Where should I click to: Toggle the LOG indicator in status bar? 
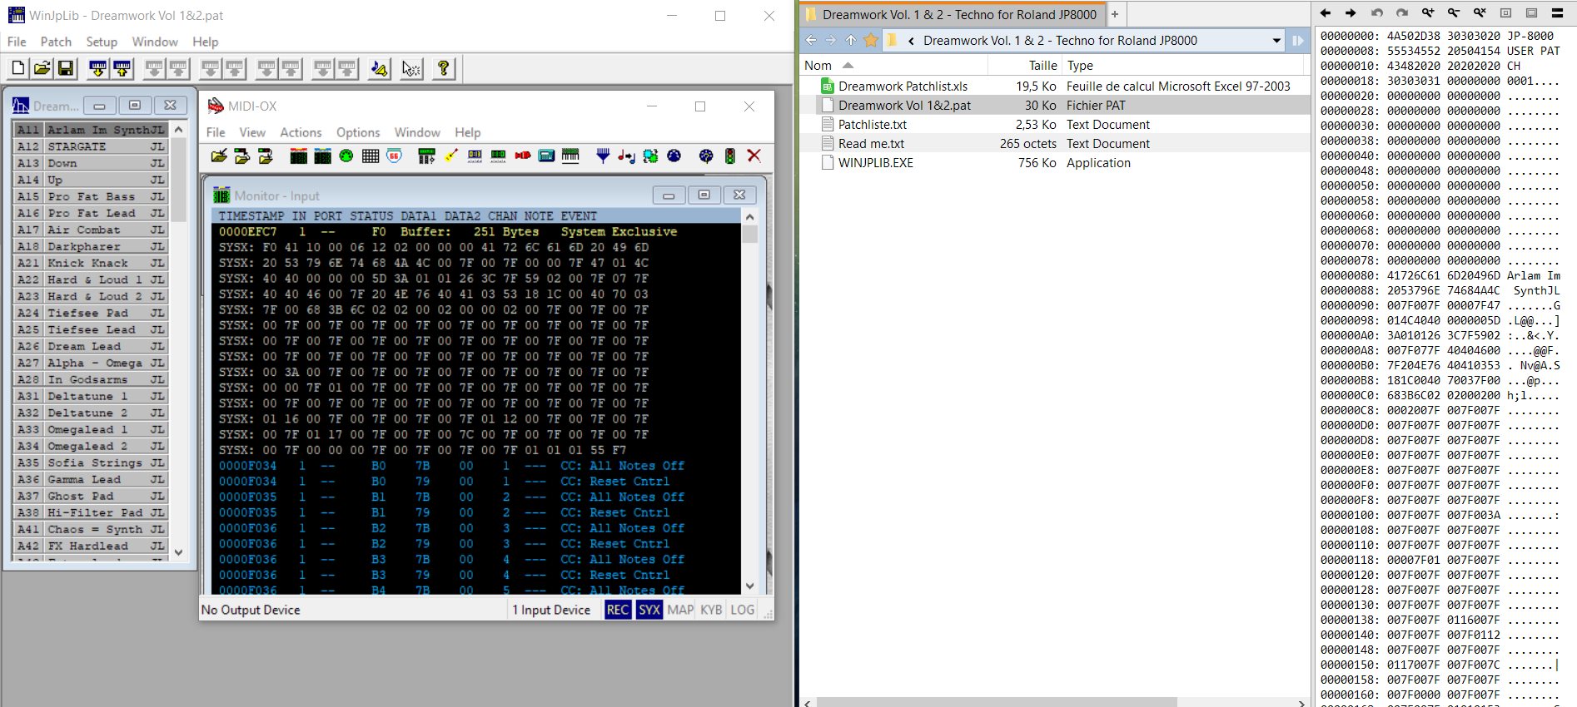(742, 610)
